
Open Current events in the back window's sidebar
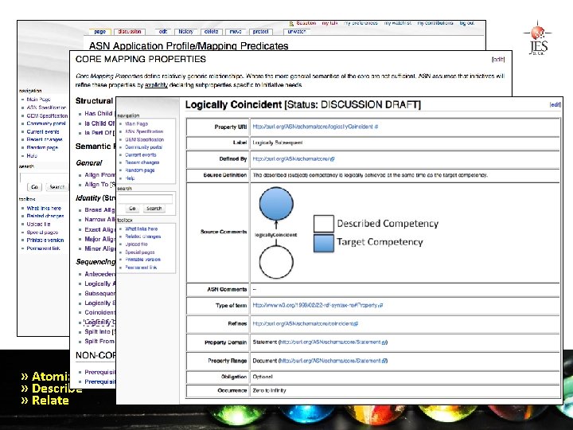[x=43, y=131]
